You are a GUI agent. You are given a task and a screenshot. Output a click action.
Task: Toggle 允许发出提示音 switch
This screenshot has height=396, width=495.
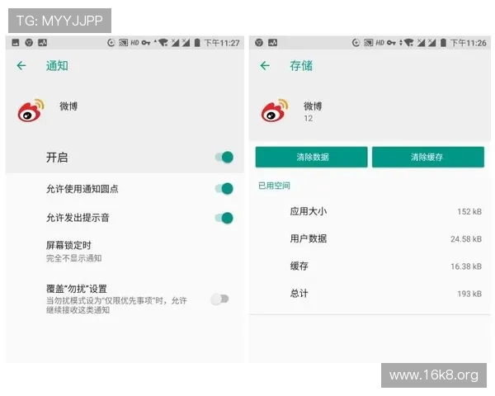224,218
